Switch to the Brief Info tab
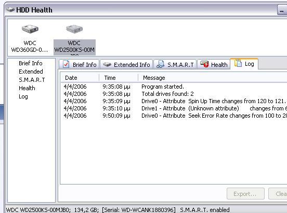Image resolution: width=287 pixels, height=213 pixels. [x=79, y=64]
